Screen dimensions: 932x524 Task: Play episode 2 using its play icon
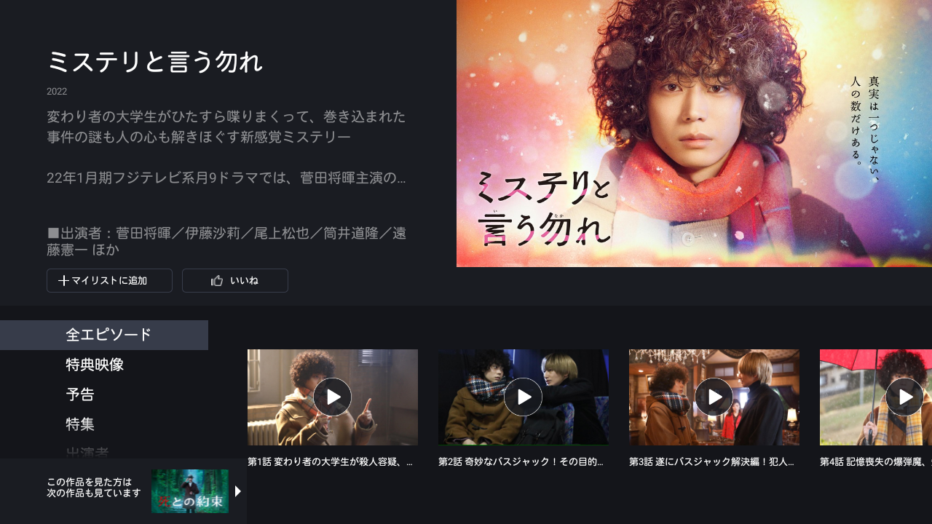point(524,397)
